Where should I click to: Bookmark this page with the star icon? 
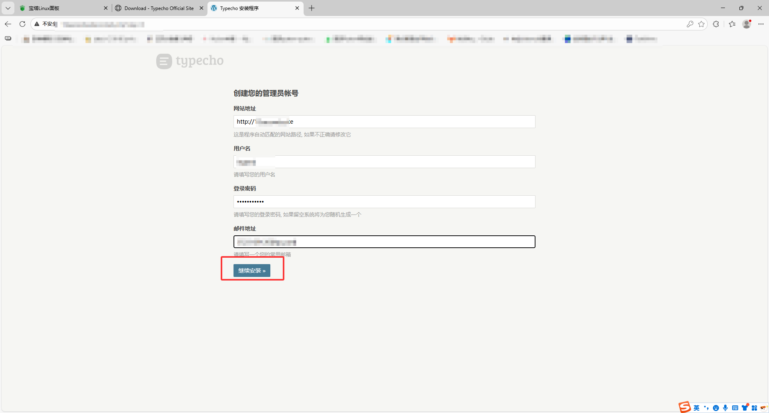tap(701, 24)
